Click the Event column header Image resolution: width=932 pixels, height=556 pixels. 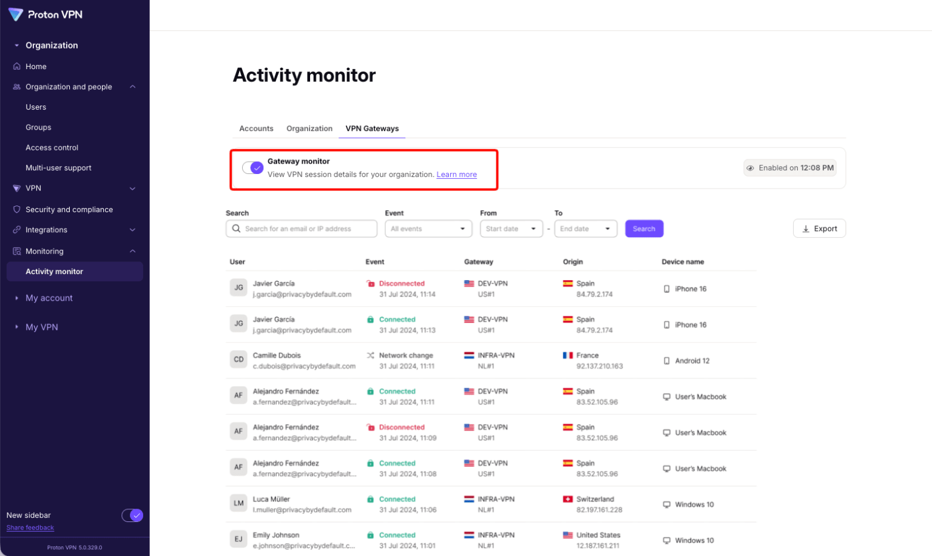[374, 262]
